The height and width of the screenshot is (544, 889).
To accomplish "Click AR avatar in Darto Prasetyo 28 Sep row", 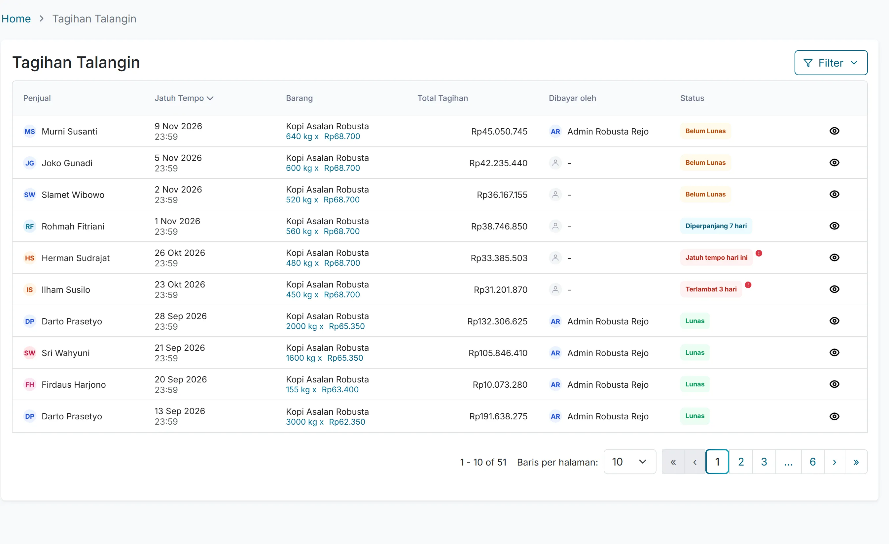I will point(555,321).
